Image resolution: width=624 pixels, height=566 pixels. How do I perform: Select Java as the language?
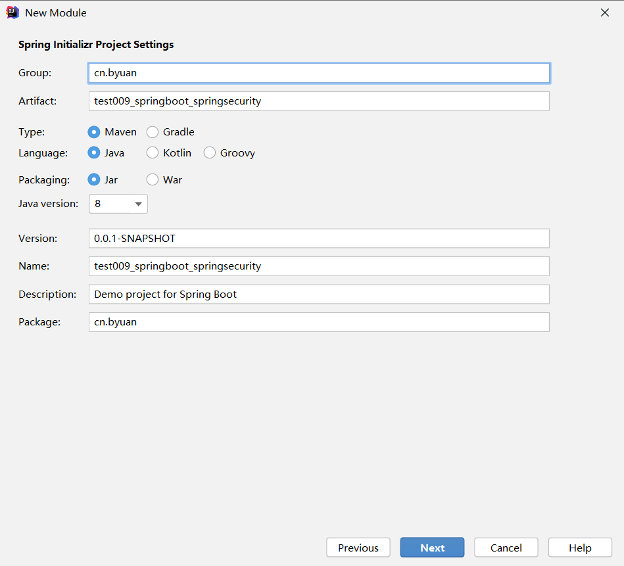click(94, 153)
